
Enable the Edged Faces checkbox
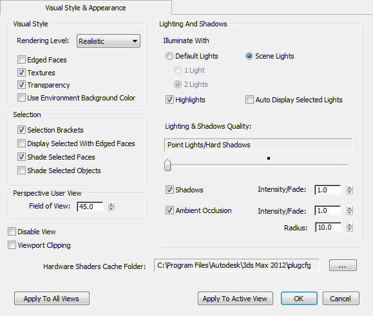(21, 60)
